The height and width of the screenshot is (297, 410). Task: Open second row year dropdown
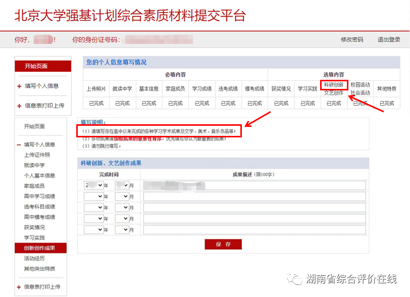click(x=93, y=196)
